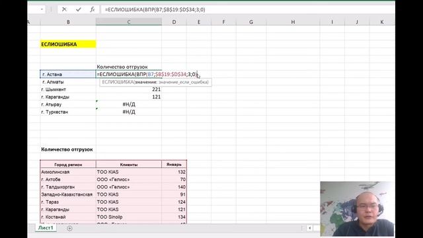The height and width of the screenshot is (238, 423).
Task: Switch to Лист1 sheet tab
Action: (46, 227)
